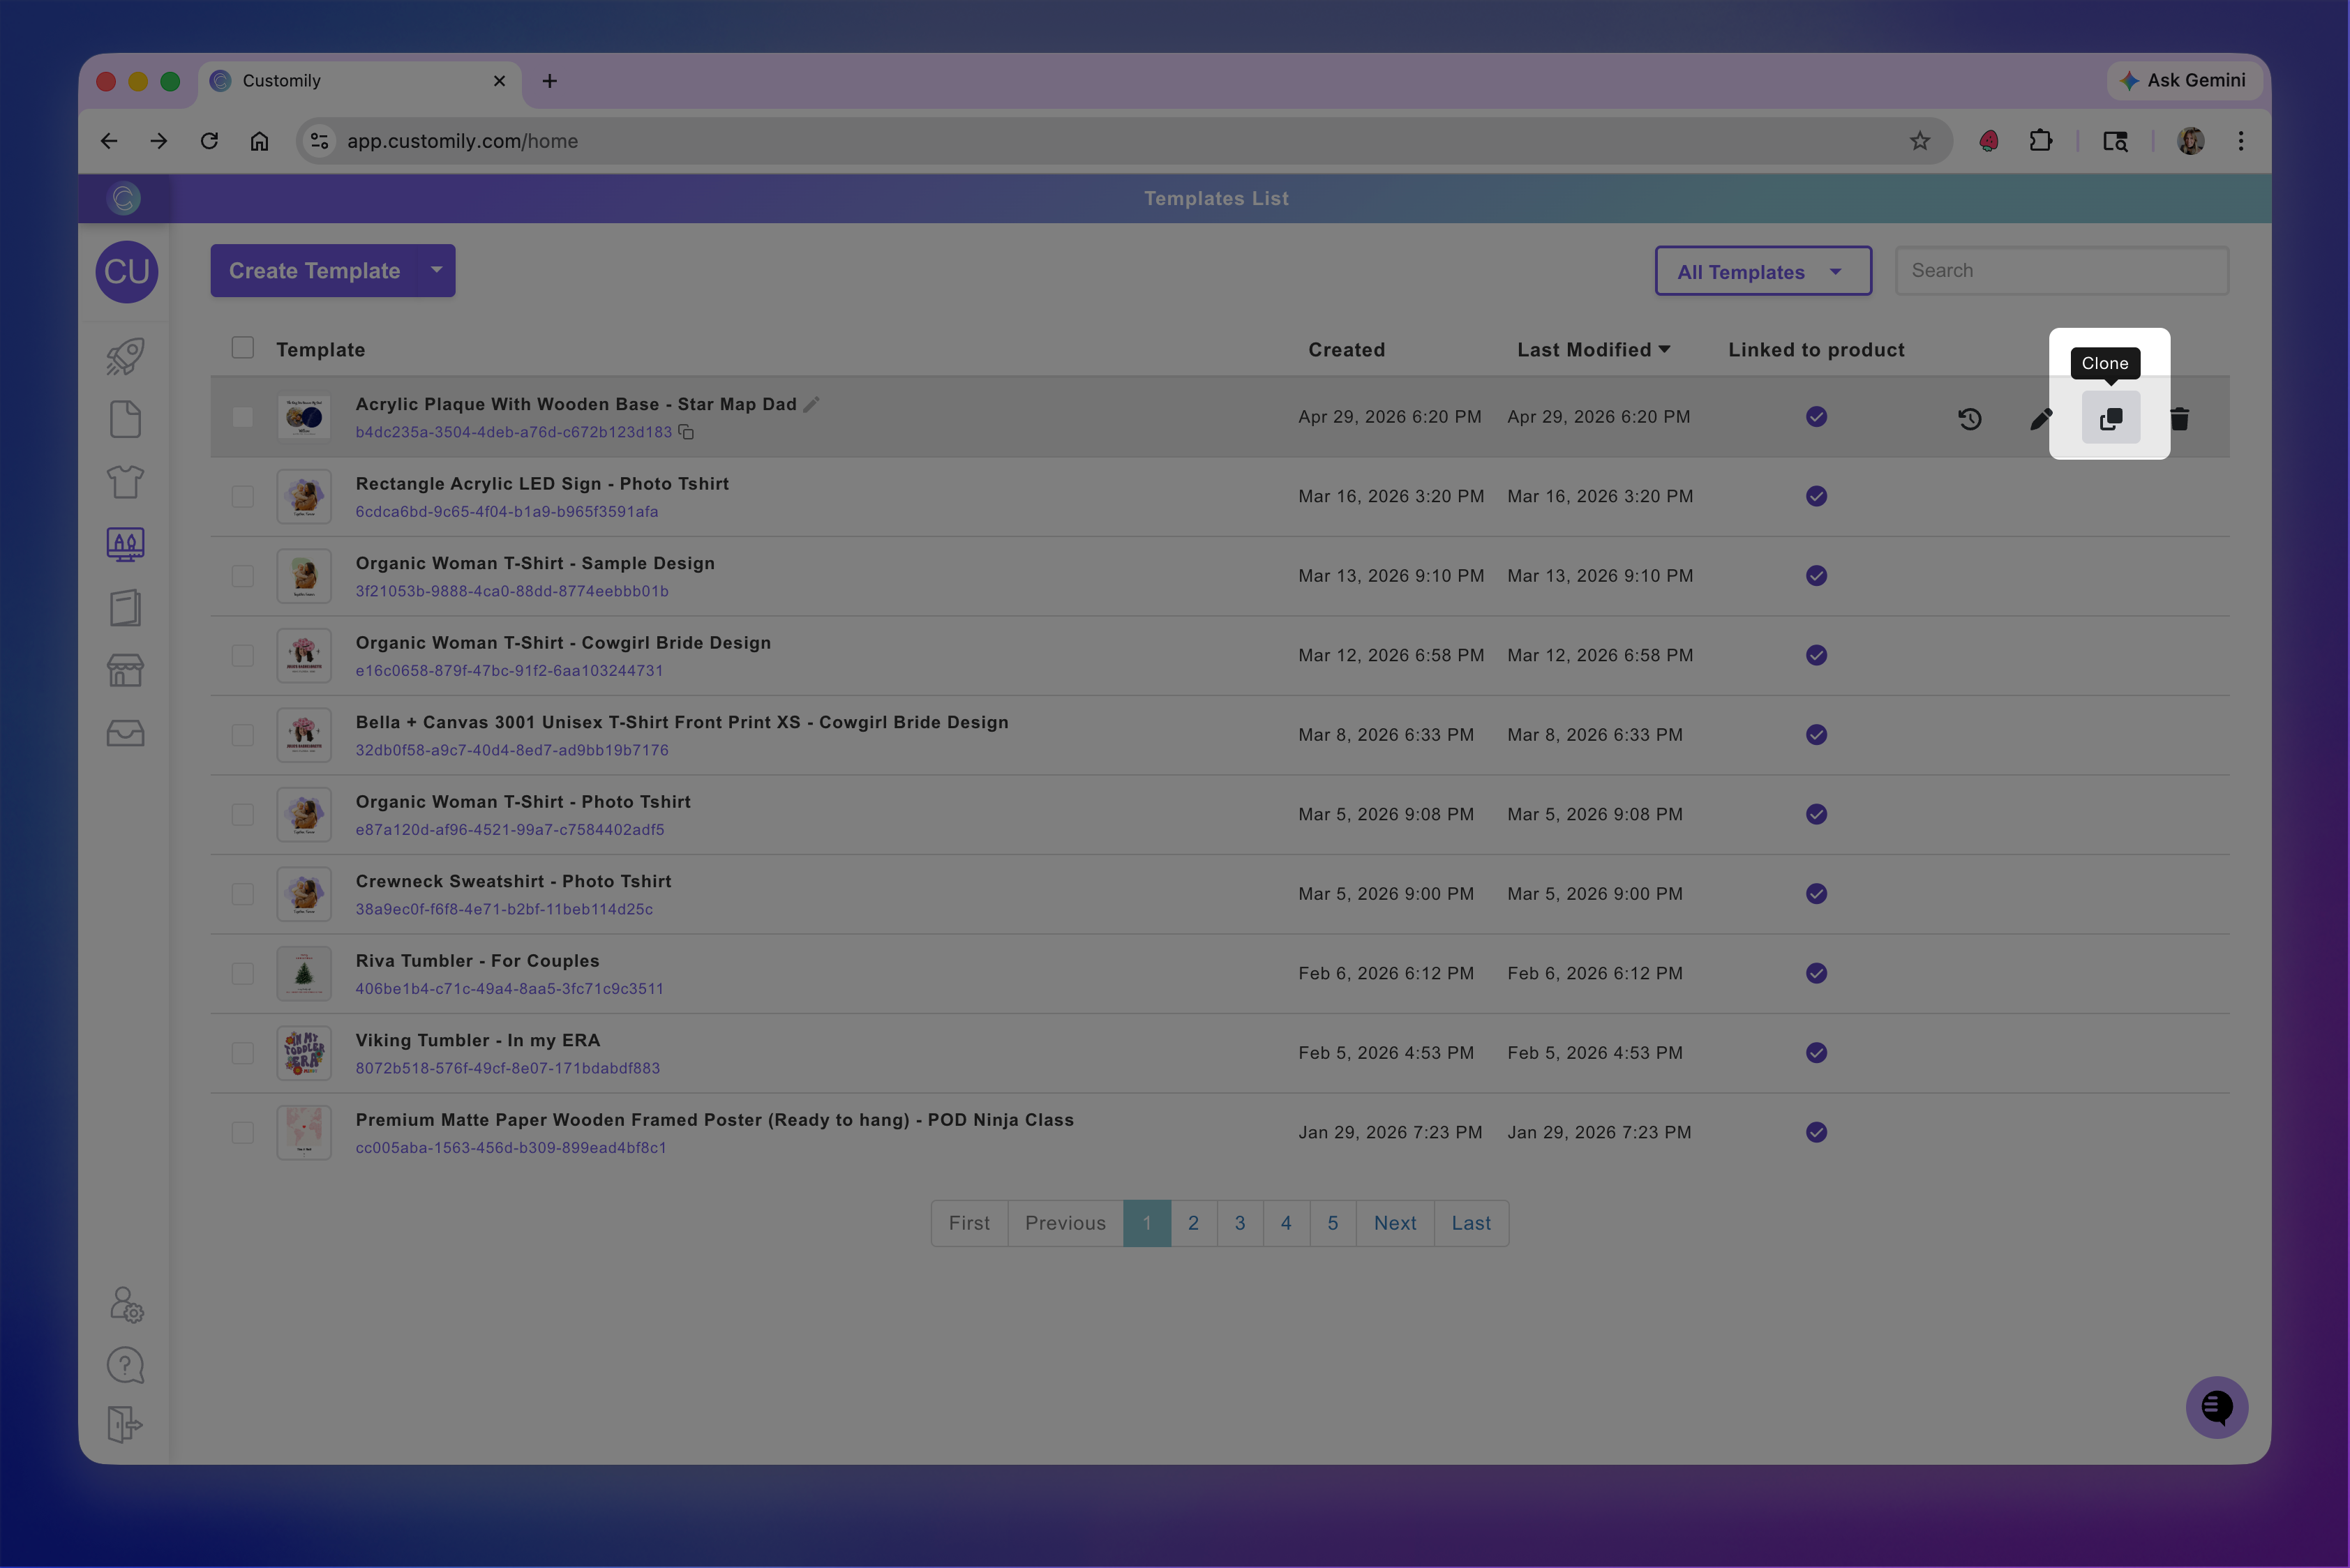Edit the Acrylic Plaque template with the pencil icon
Screen dimensions: 2350x1568
click(2041, 418)
